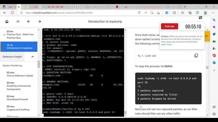The width and height of the screenshot is (218, 122).
Task: Open a new browser tab
Action: (185, 7)
